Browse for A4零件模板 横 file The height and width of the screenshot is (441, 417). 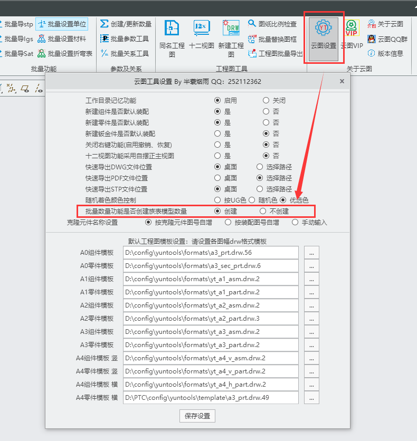311,398
